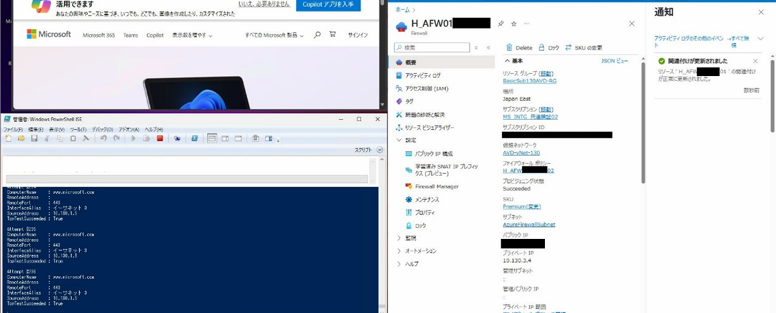
Task: Dismiss the 関連付けが更新されました notification
Action: pyautogui.click(x=755, y=61)
